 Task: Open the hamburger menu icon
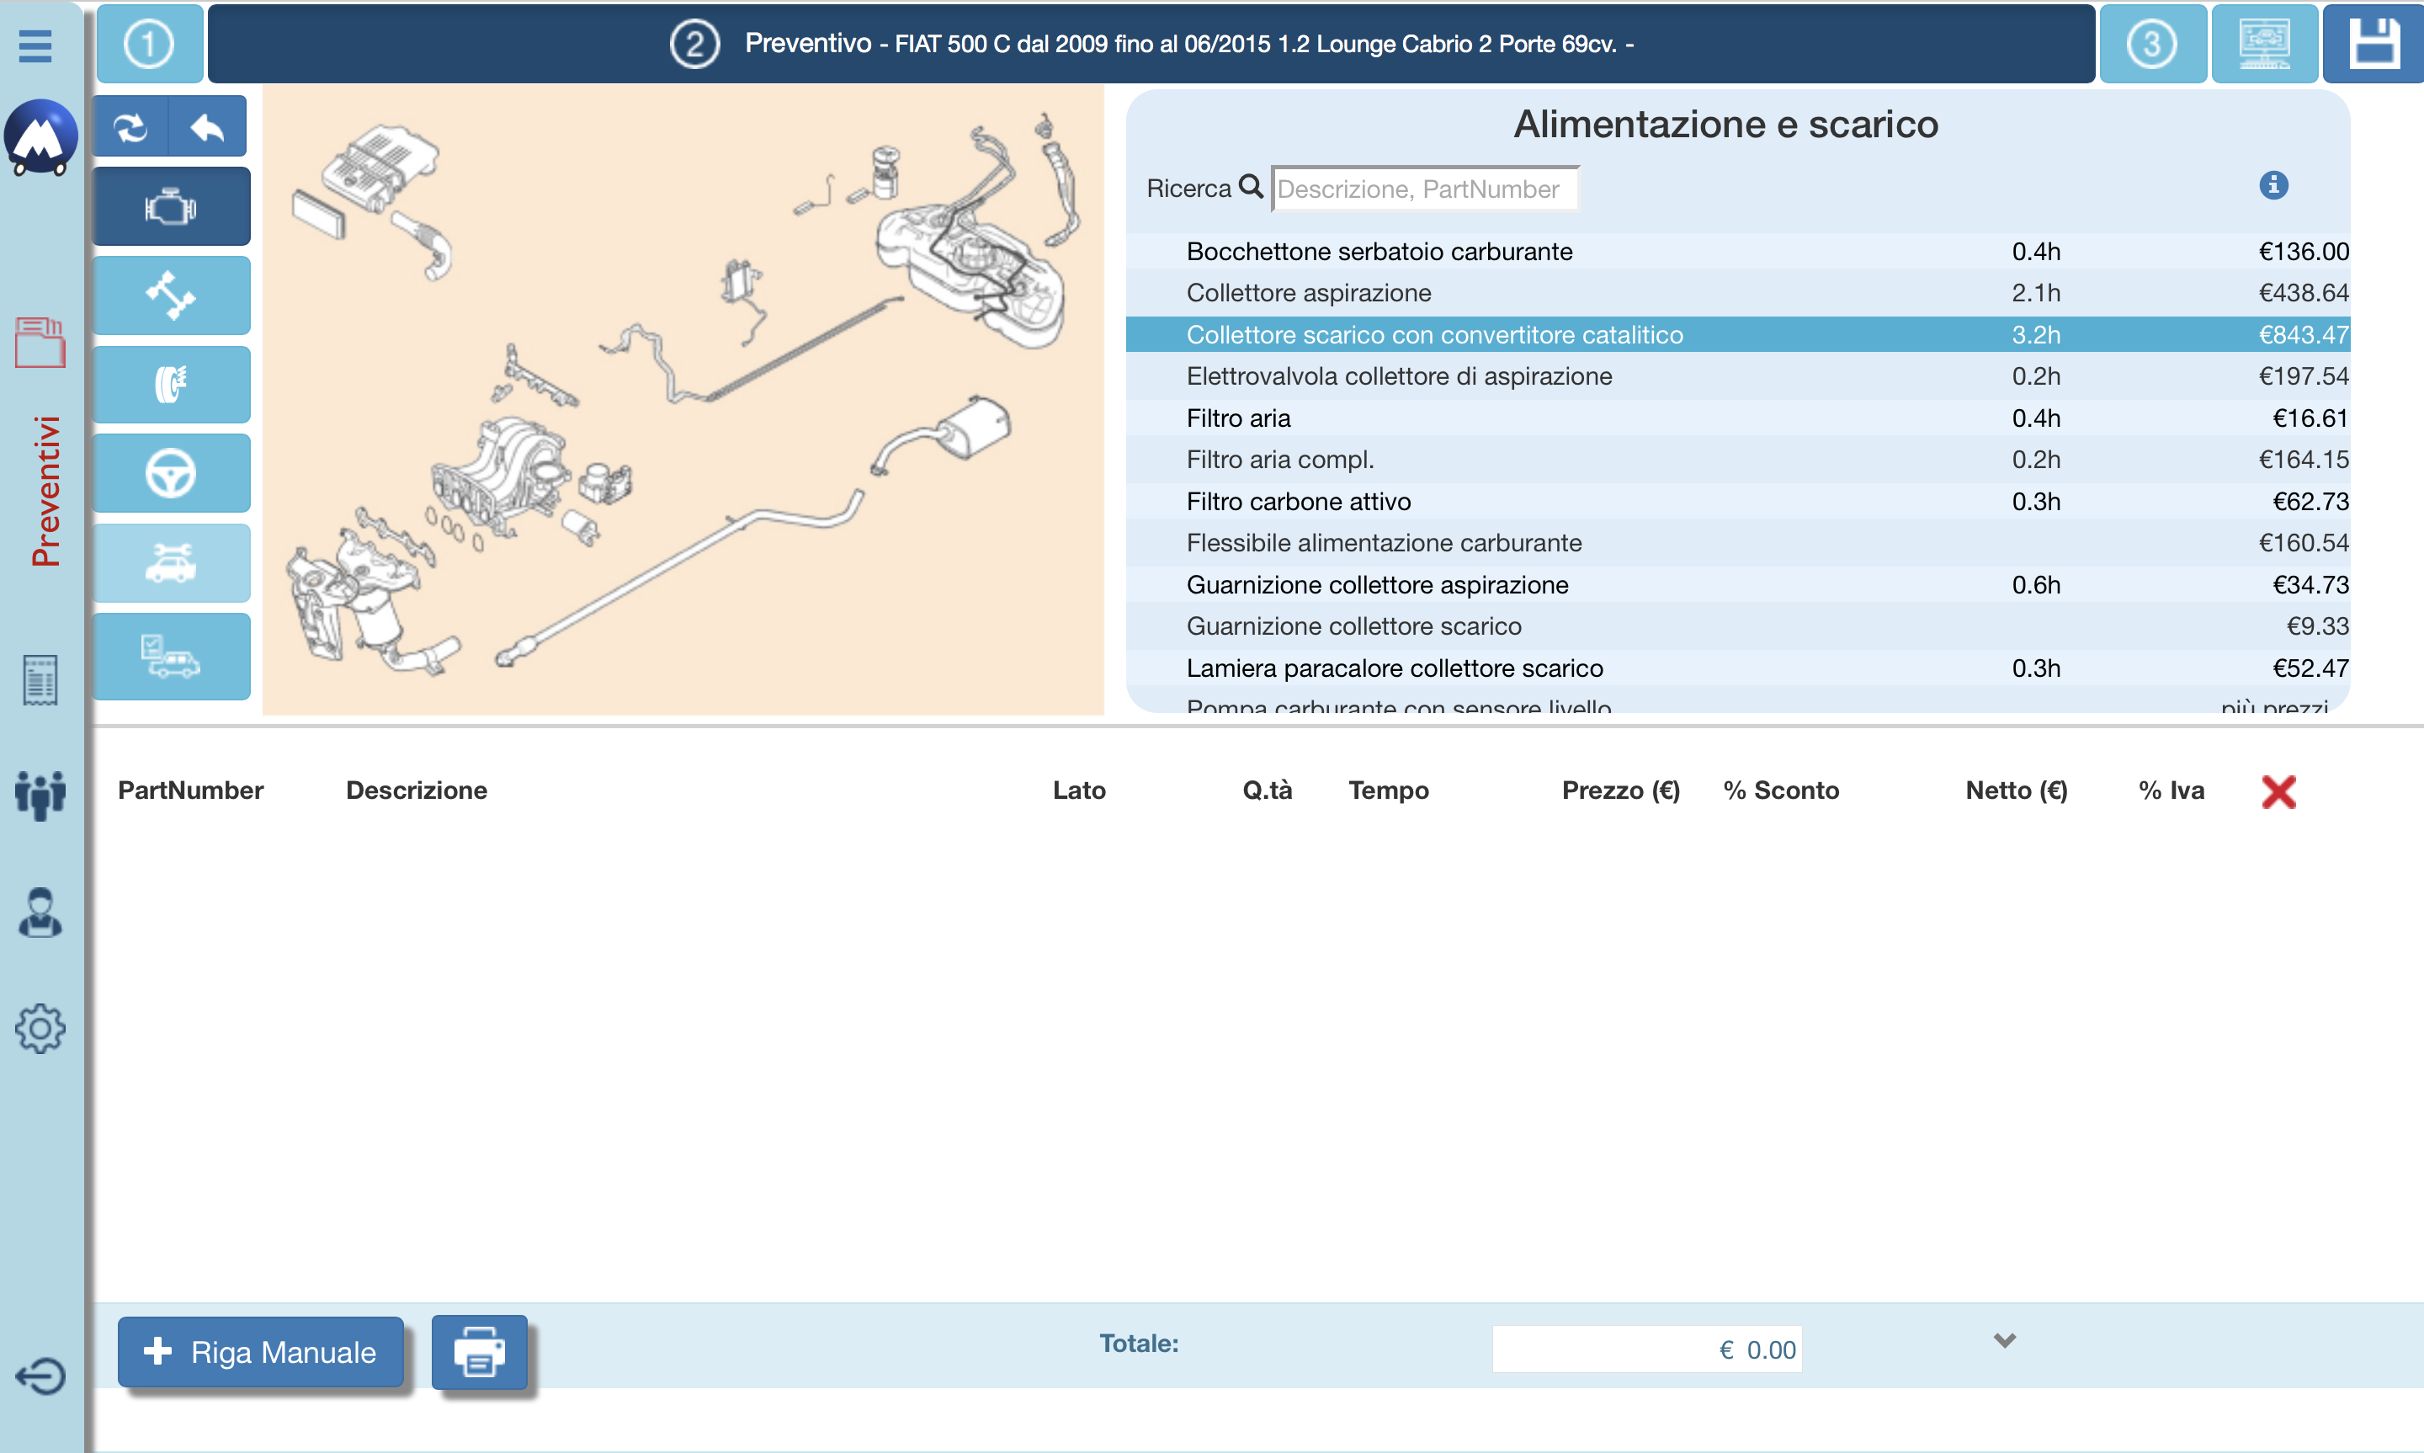(x=35, y=45)
